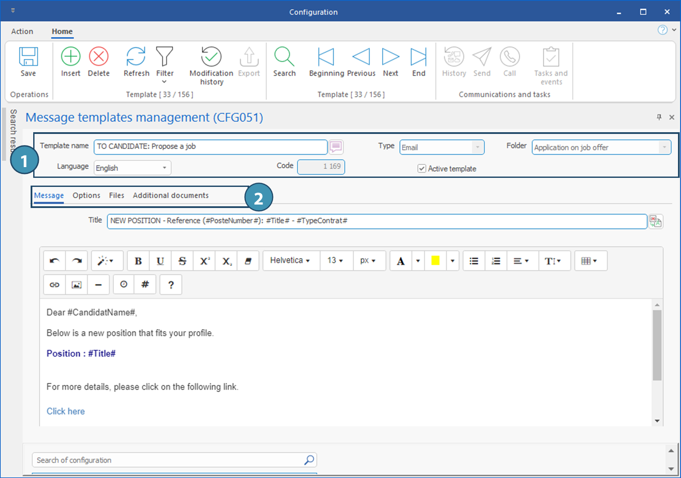
Task: Open the Action ribbon tab
Action: (22, 31)
